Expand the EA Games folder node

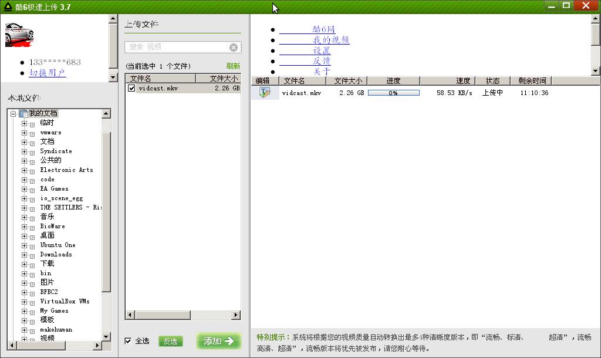[24, 189]
